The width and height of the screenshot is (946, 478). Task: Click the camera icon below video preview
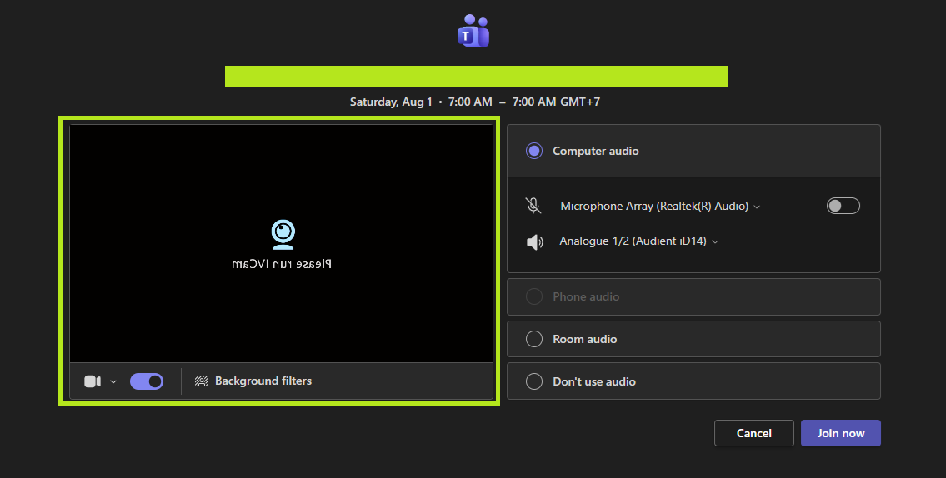[93, 381]
